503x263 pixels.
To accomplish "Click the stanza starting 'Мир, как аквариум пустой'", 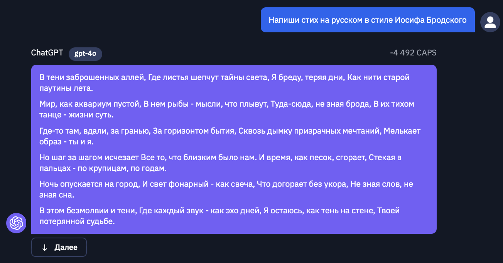I will 227,109.
